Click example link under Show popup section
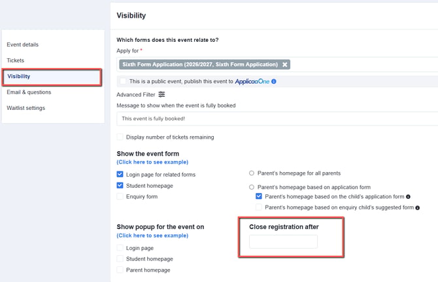 (152, 236)
